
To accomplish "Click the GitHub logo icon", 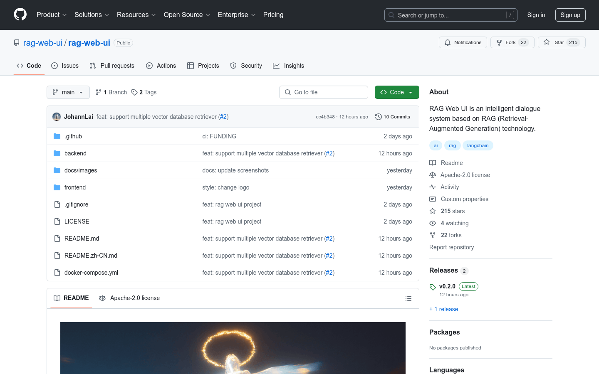I will coord(20,15).
